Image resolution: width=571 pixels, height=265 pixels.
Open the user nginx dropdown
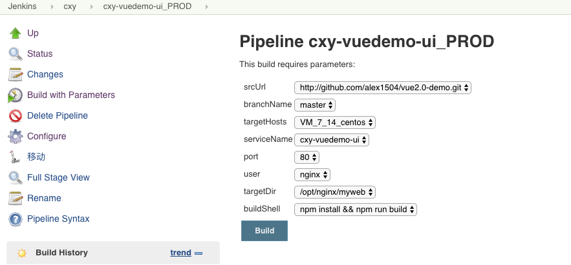pyautogui.click(x=312, y=174)
